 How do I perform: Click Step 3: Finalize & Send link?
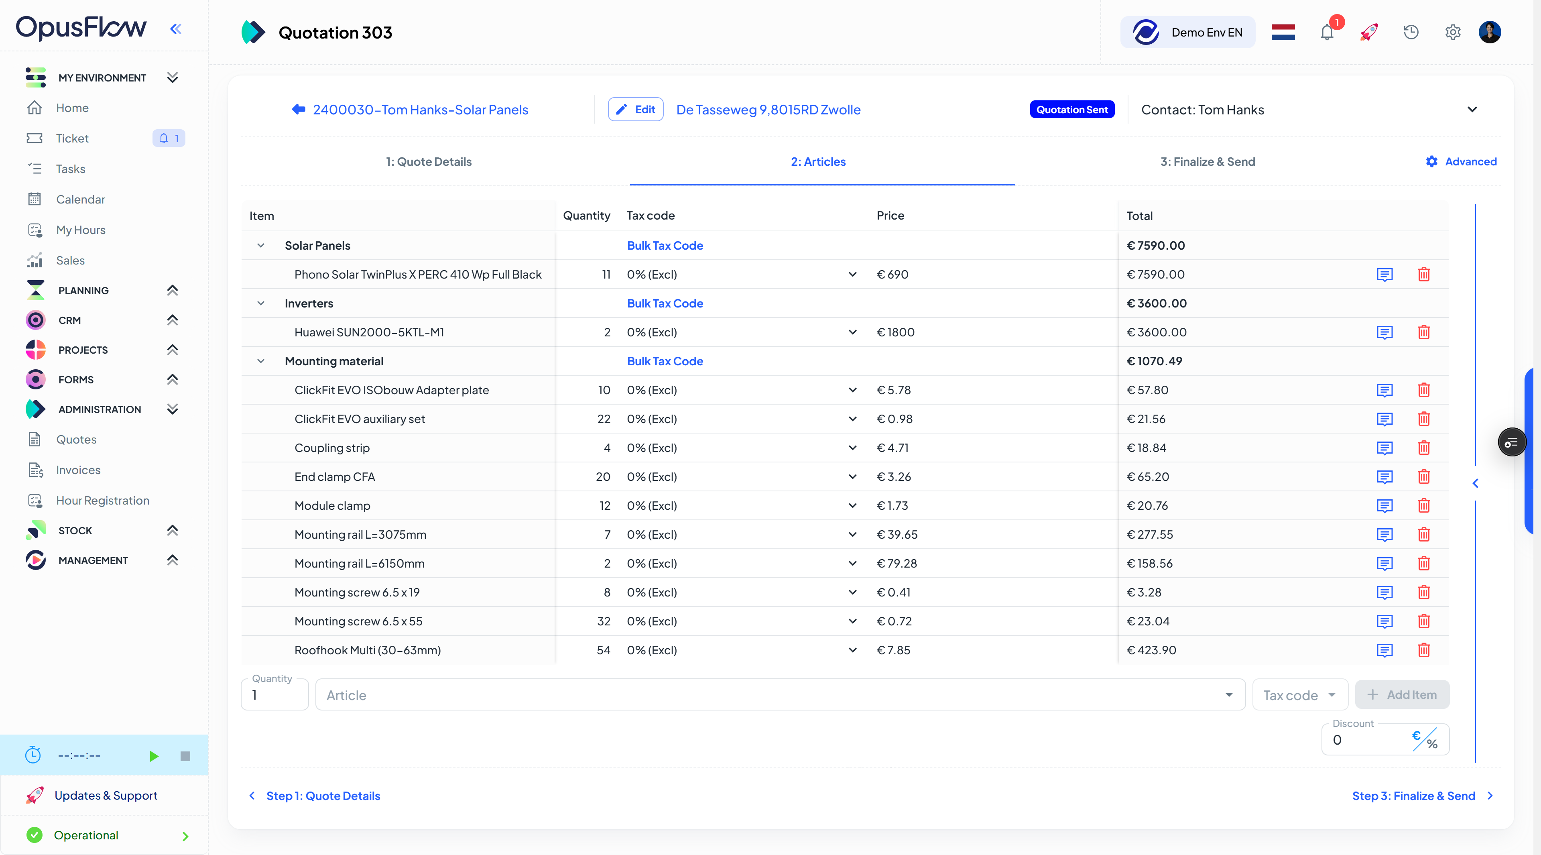click(1423, 796)
